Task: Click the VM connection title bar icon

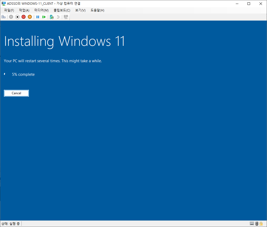Action: tap(4, 4)
